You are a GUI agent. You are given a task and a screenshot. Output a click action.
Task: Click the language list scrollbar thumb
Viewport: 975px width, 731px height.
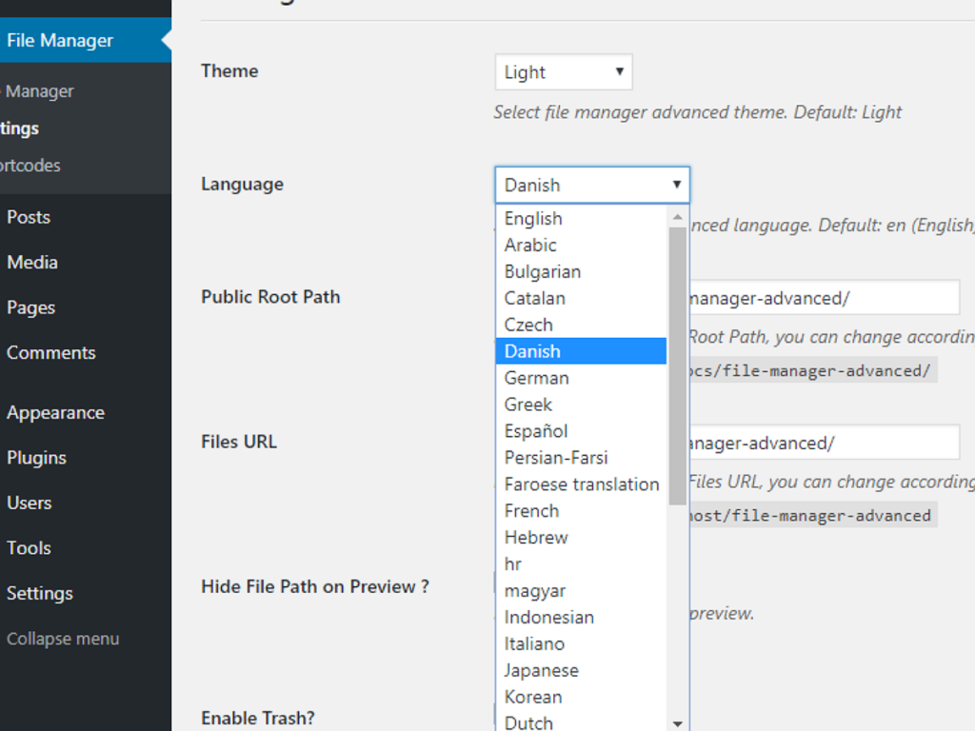677,362
